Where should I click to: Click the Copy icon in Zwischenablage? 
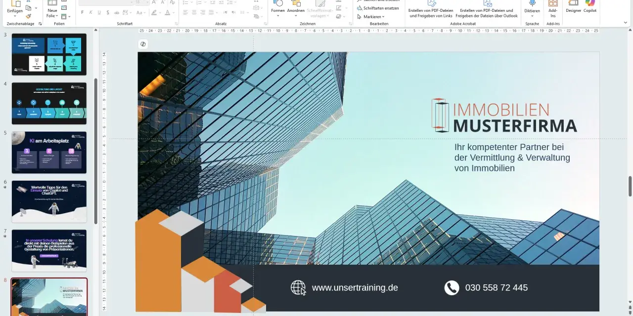[x=28, y=8]
